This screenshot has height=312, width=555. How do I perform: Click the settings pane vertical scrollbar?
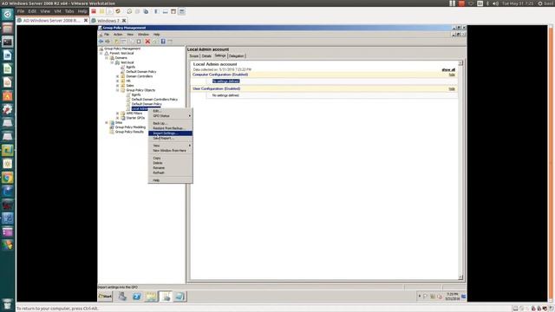(x=460, y=170)
